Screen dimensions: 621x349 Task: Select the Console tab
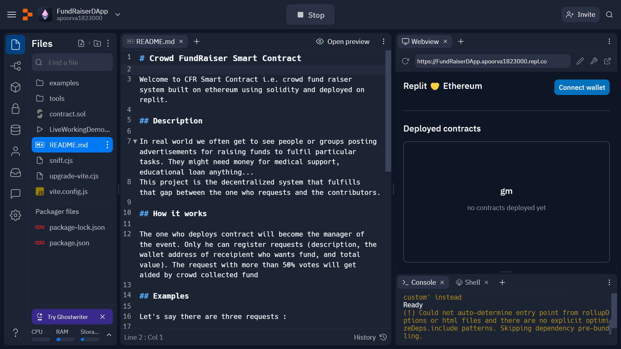(x=423, y=282)
